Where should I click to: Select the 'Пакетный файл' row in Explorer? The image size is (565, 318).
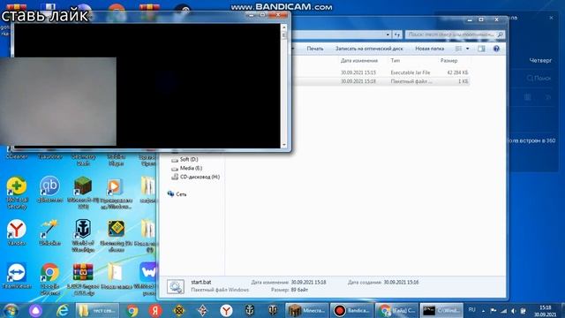point(382,81)
